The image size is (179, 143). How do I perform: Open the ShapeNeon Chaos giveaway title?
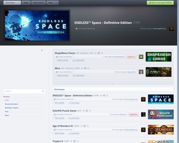65,53
